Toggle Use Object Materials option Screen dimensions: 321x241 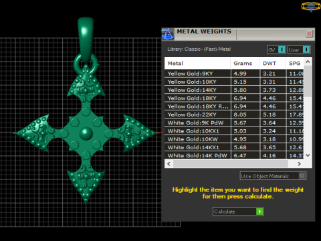[x=273, y=176]
